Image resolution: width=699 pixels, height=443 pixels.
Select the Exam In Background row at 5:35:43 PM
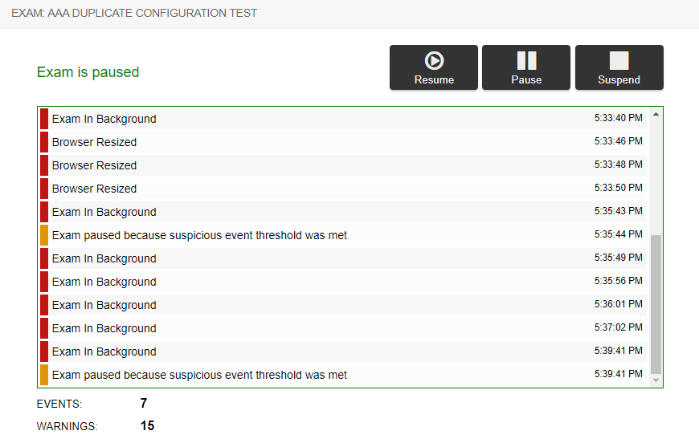pyautogui.click(x=343, y=212)
